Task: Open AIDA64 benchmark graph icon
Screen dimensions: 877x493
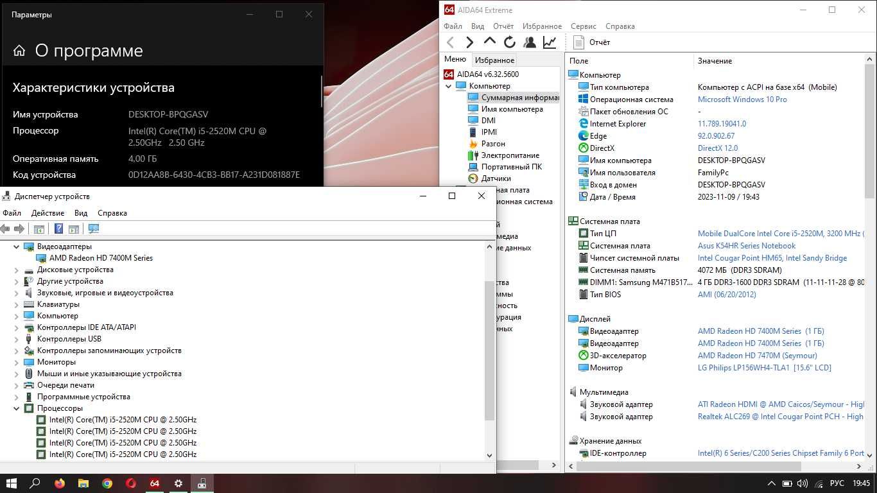Action: point(550,42)
